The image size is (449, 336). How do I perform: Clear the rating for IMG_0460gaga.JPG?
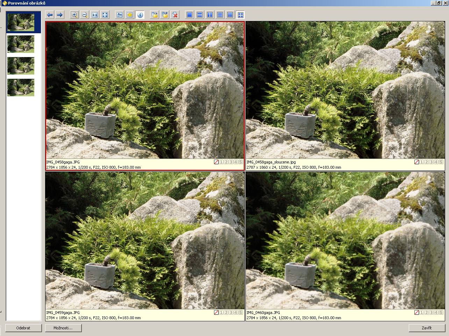(x=416, y=313)
